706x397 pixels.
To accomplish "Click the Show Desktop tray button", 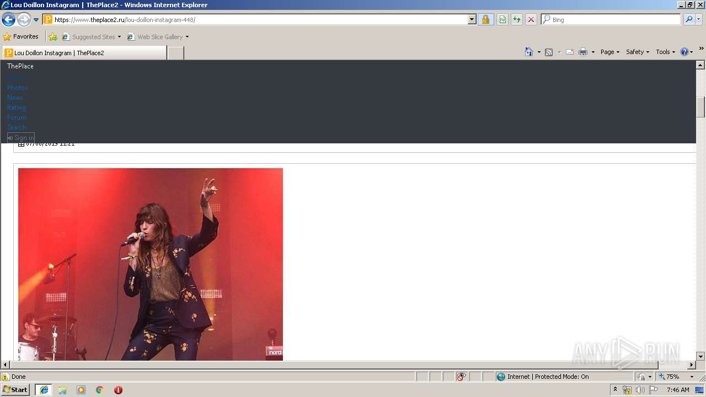I will tap(700, 390).
